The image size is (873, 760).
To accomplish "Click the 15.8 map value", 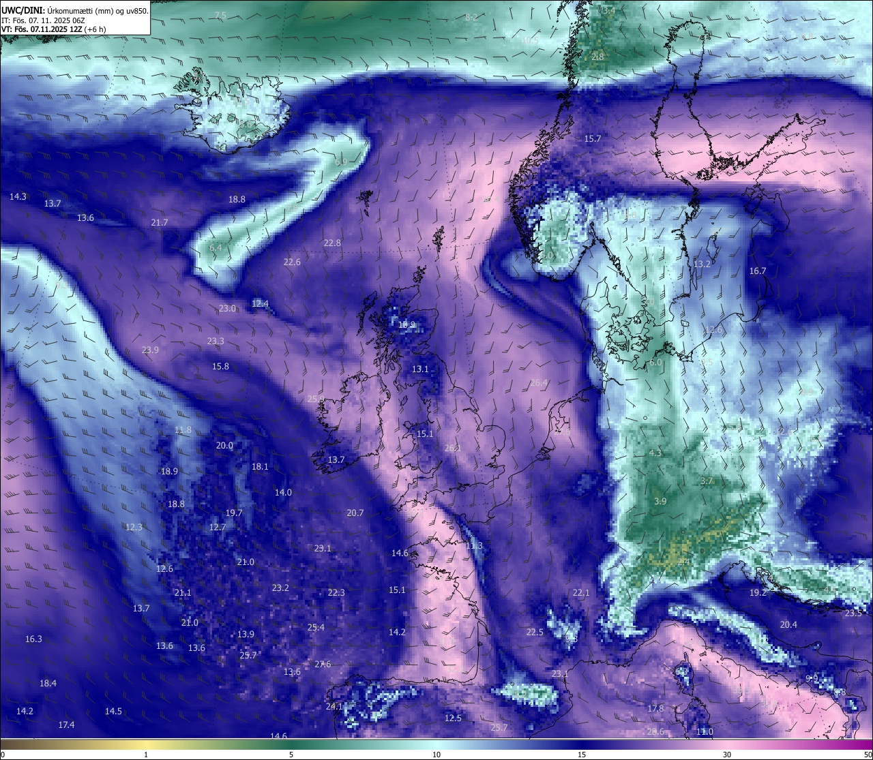I will pos(220,366).
